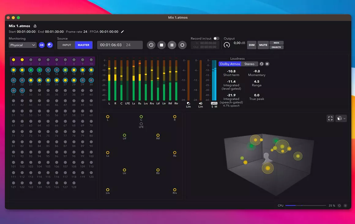
Task: Pause the loudness measurement
Action: (x=267, y=64)
